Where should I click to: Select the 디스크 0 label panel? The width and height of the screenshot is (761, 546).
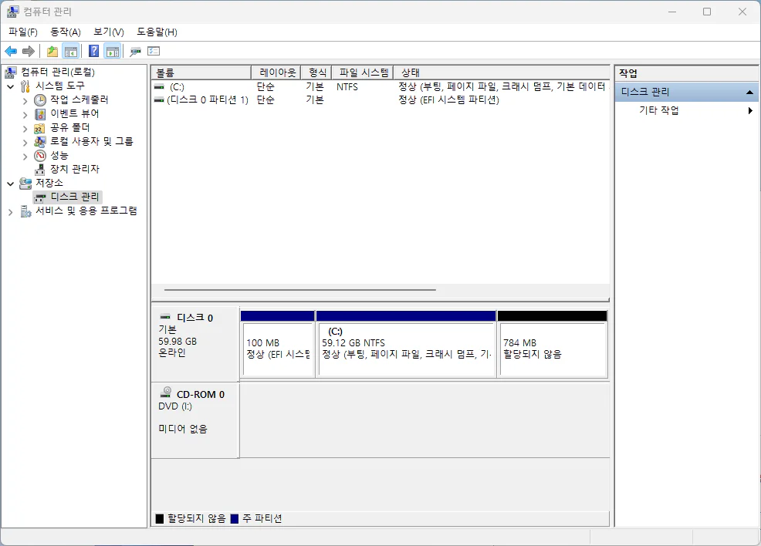pyautogui.click(x=195, y=343)
